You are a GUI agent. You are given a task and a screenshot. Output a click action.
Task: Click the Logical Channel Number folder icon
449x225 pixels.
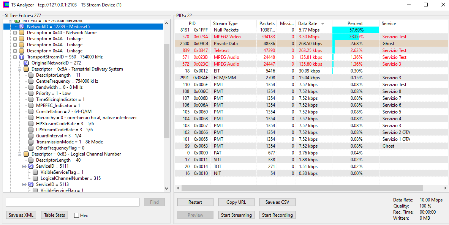point(26,154)
